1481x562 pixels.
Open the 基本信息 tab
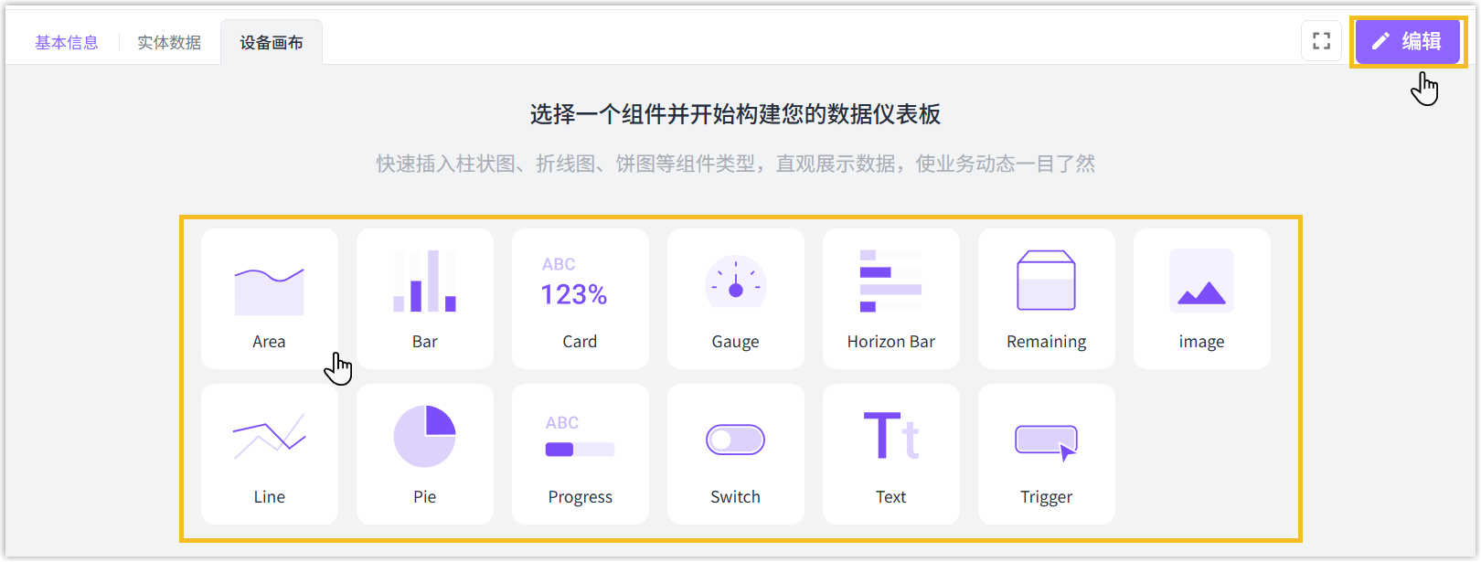(x=67, y=43)
